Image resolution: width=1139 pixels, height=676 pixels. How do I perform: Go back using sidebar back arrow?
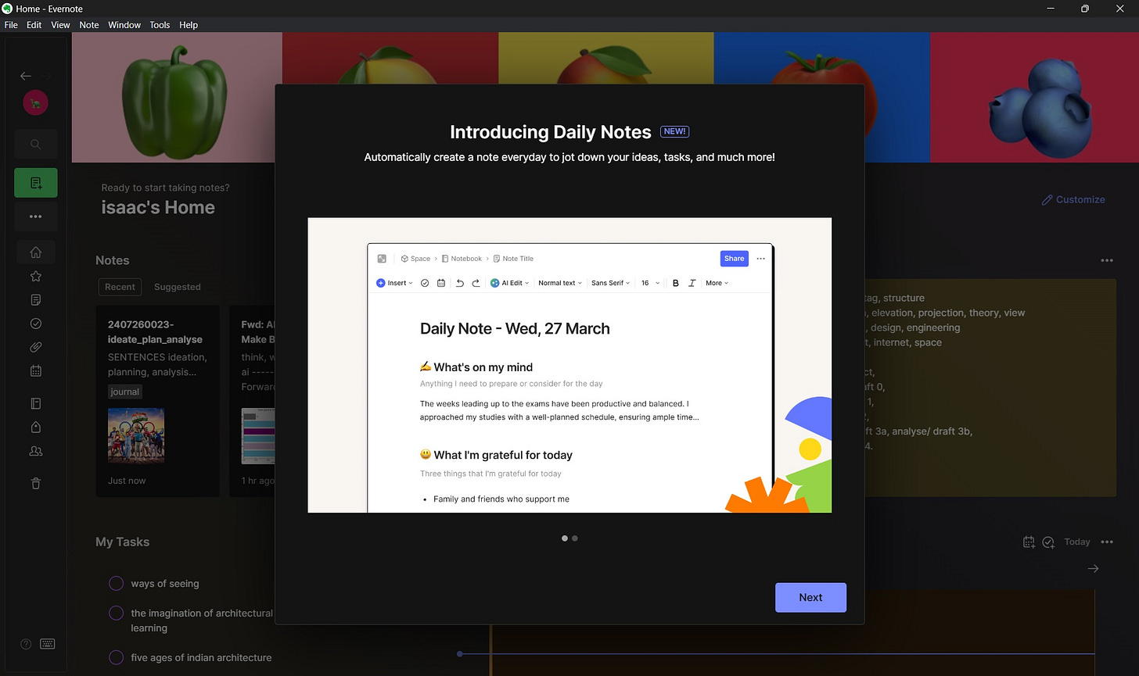[x=26, y=76]
